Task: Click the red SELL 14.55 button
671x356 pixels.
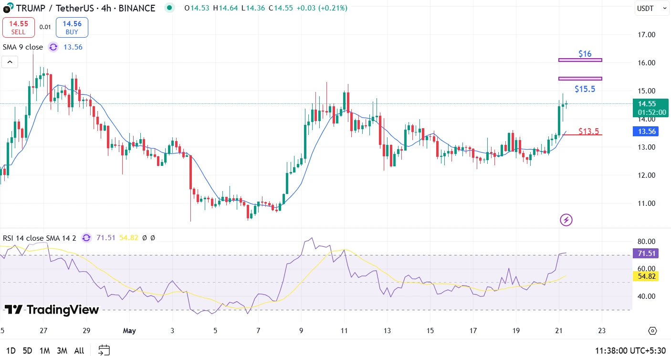Action: coord(19,27)
